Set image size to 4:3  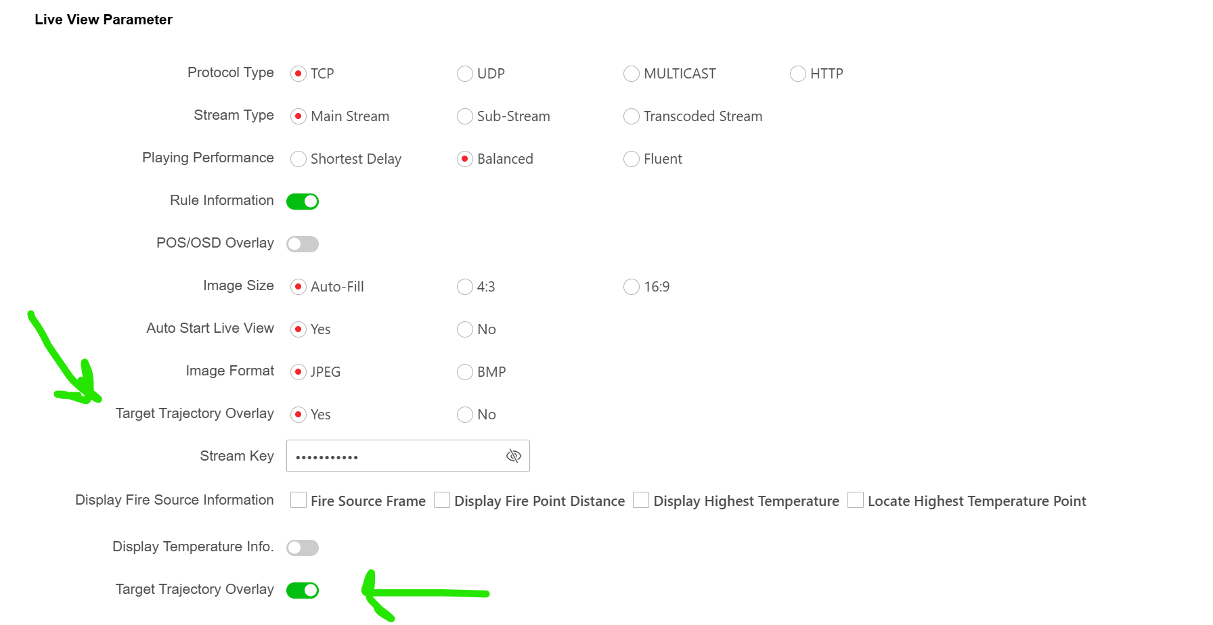point(465,287)
